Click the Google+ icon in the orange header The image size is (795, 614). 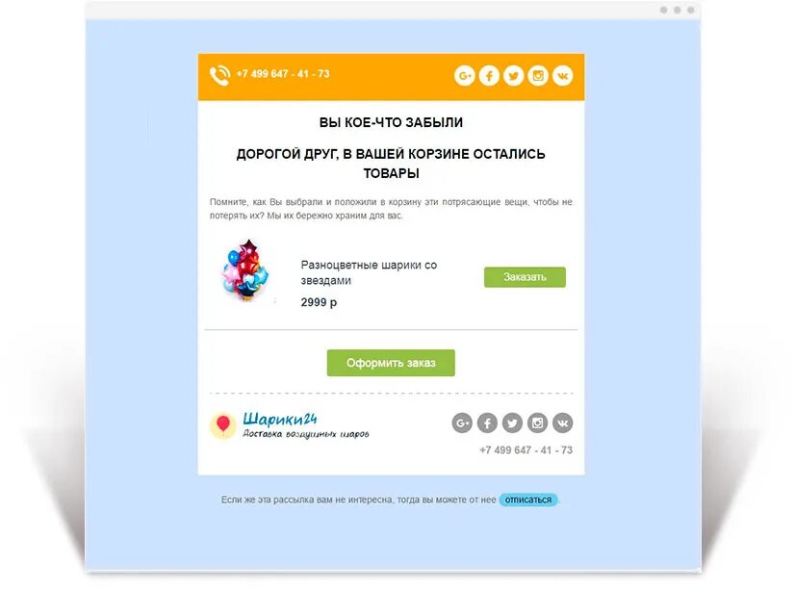click(465, 76)
